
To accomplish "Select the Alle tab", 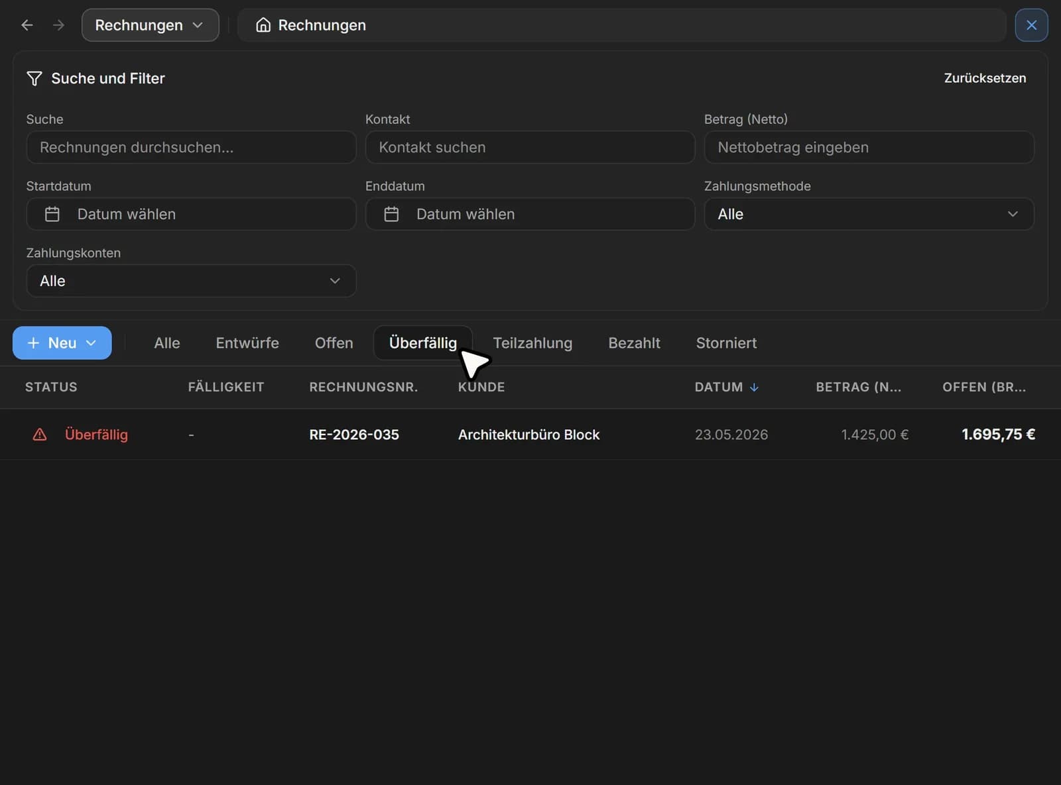I will (x=167, y=343).
